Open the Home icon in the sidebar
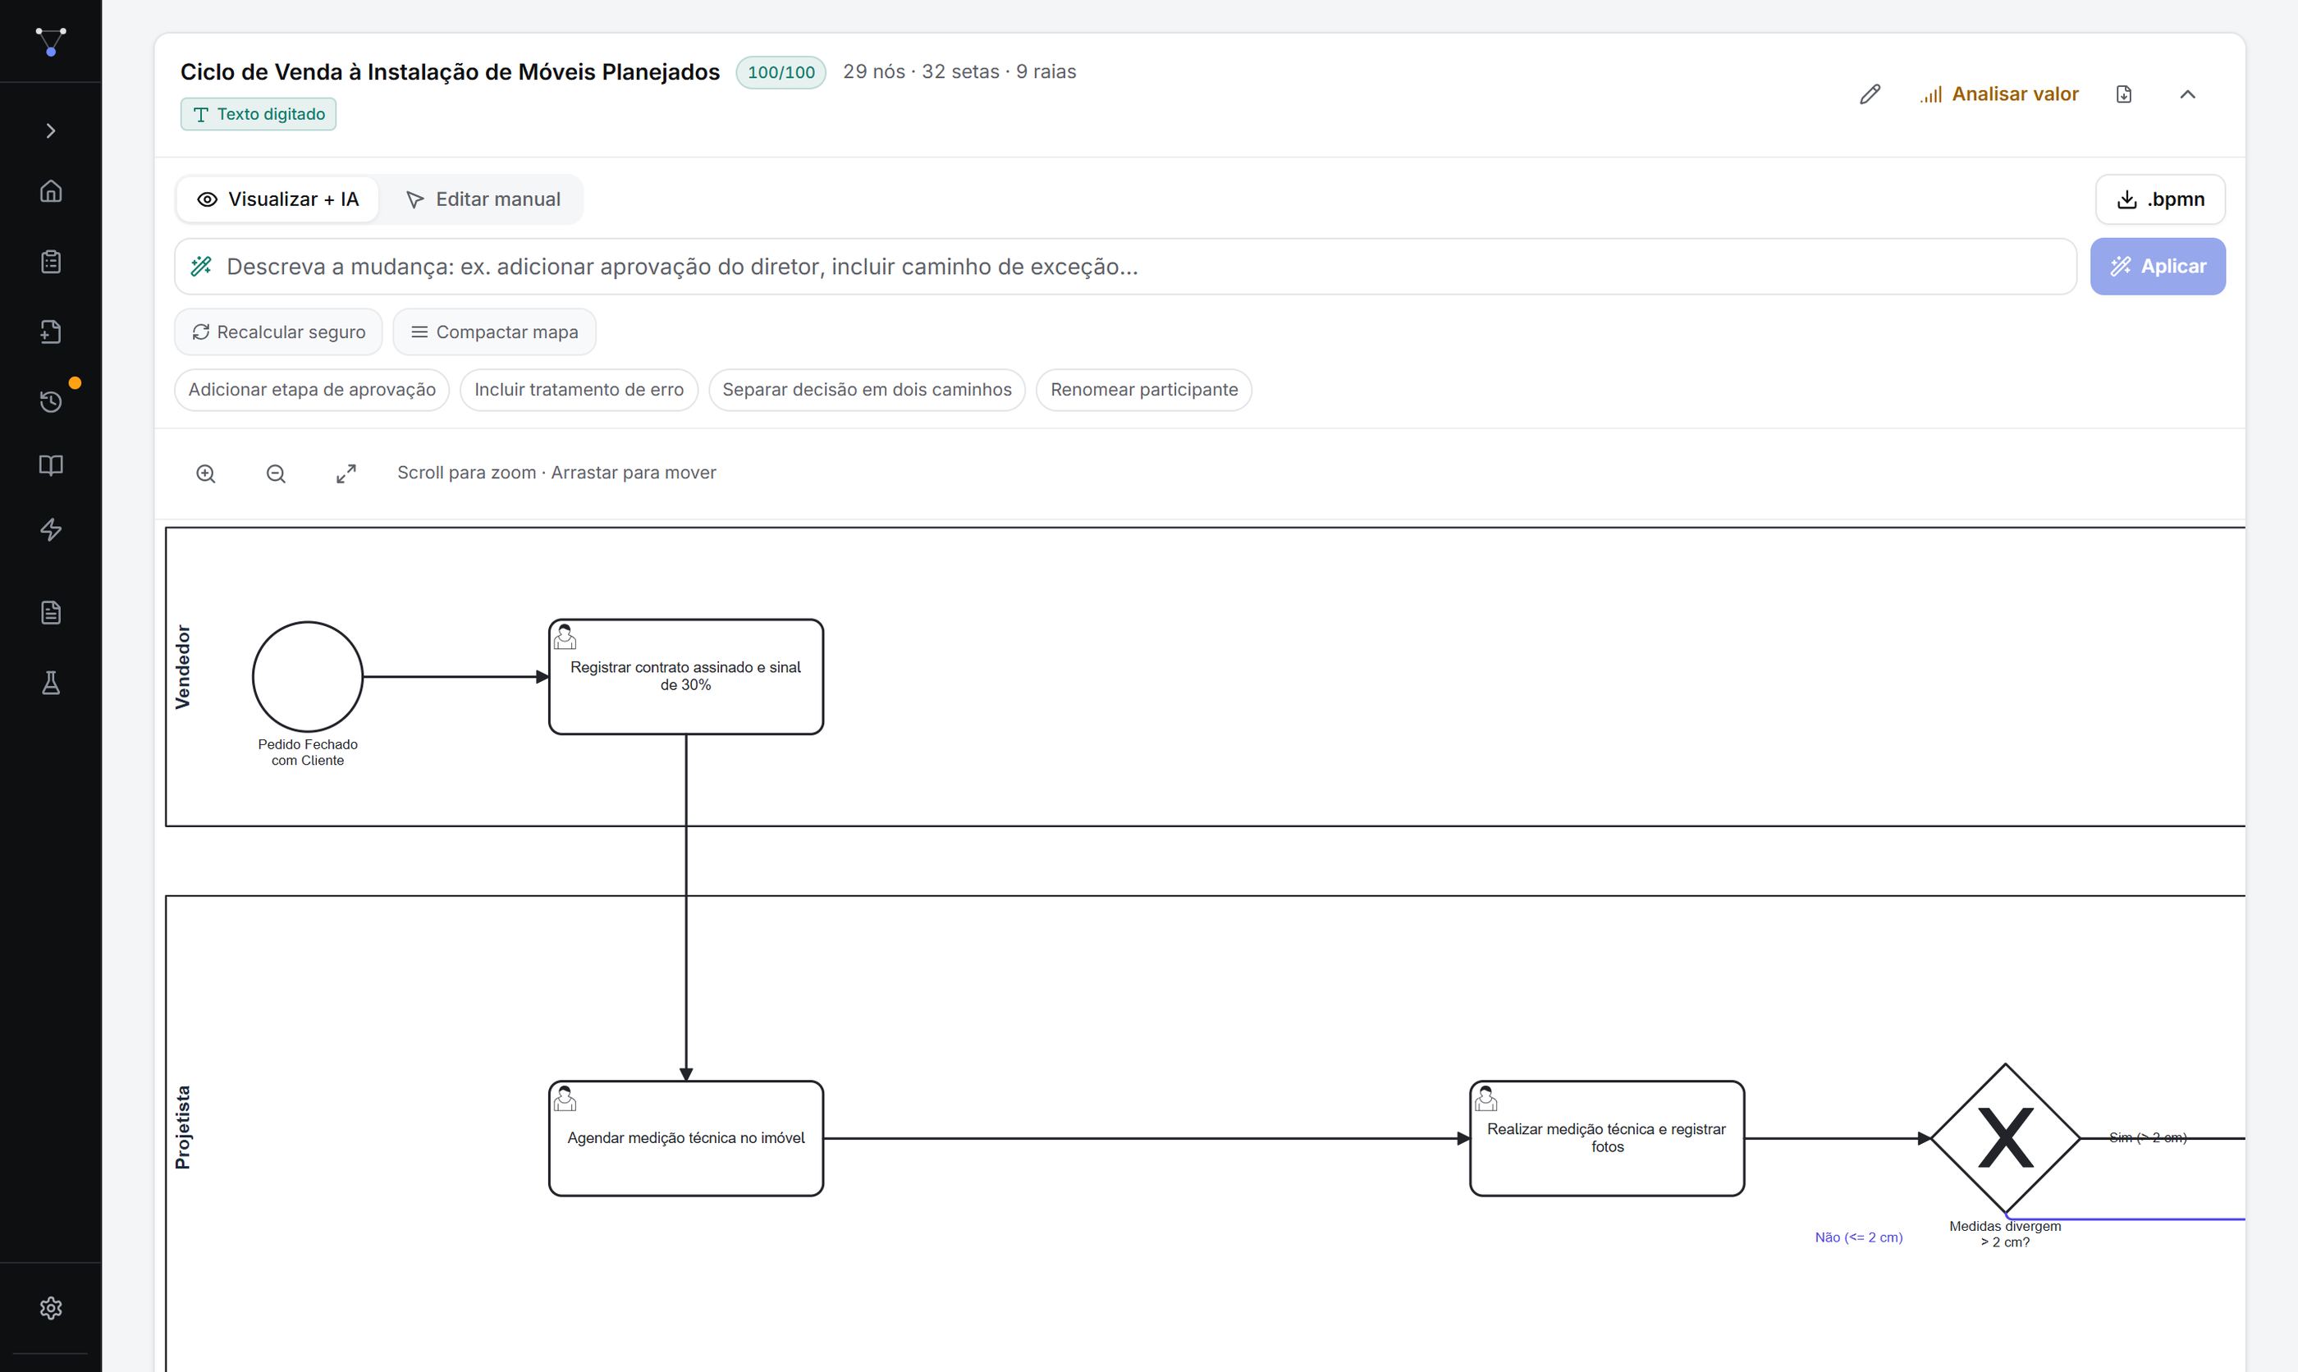Image resolution: width=2298 pixels, height=1372 pixels. (51, 190)
